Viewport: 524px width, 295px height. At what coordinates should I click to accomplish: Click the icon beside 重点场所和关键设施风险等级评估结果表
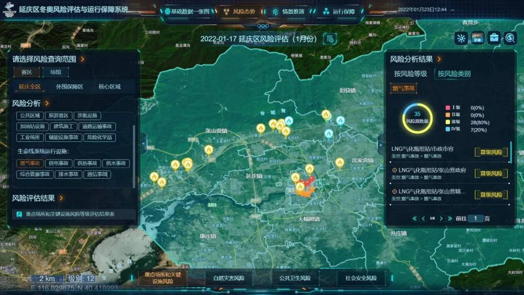[19, 214]
